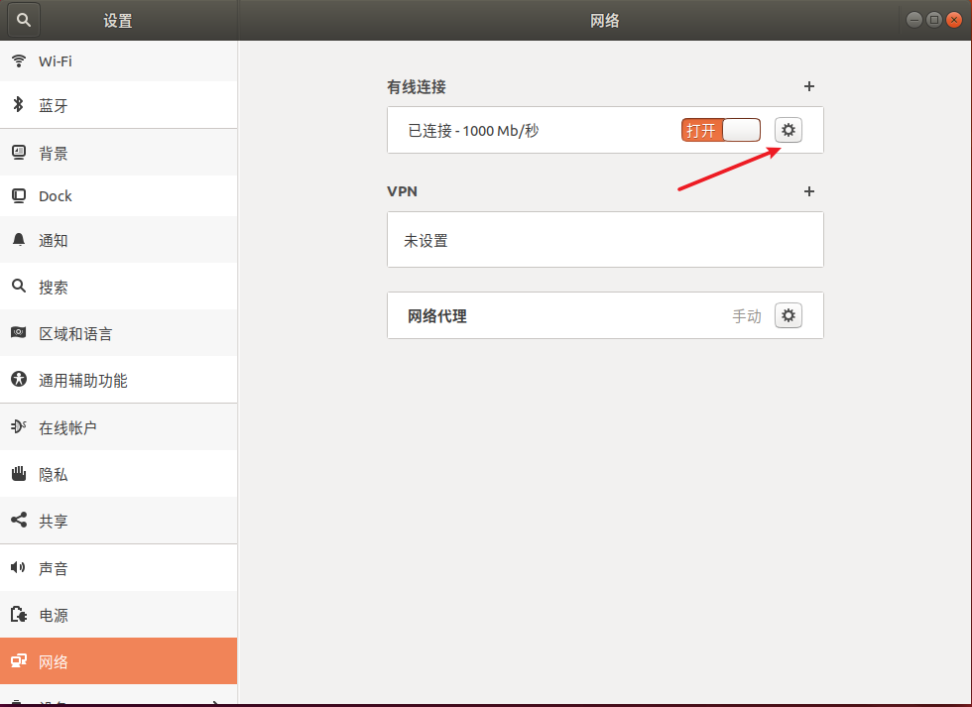Select the 蓝牙 (Bluetooth) sidebar icon

pos(22,104)
